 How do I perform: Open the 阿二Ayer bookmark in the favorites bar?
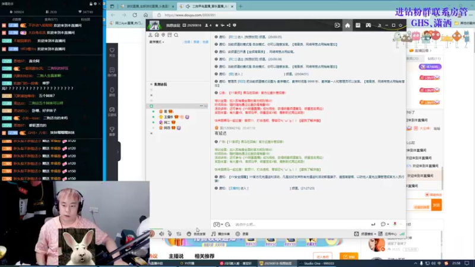(x=126, y=23)
